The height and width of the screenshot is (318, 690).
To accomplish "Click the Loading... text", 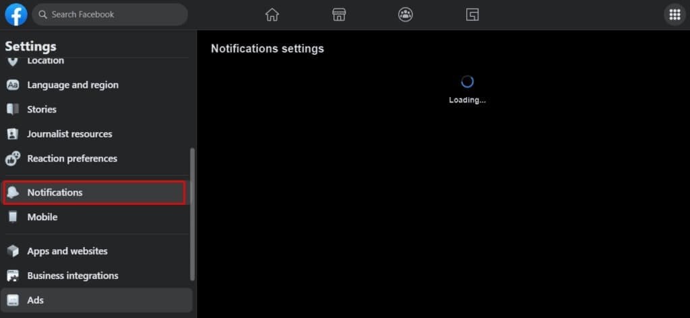I will click(x=468, y=100).
